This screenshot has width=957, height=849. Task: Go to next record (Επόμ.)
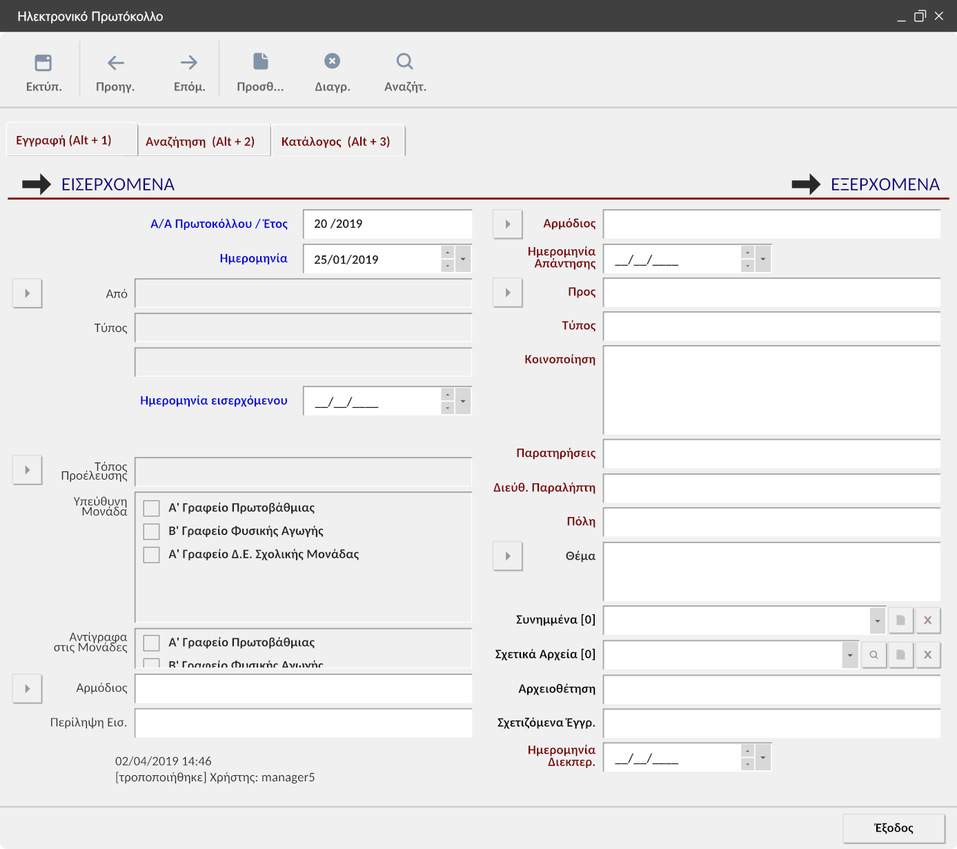(x=189, y=64)
